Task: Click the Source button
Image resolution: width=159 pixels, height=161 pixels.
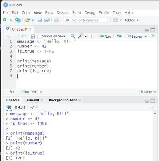Action: click(x=134, y=36)
